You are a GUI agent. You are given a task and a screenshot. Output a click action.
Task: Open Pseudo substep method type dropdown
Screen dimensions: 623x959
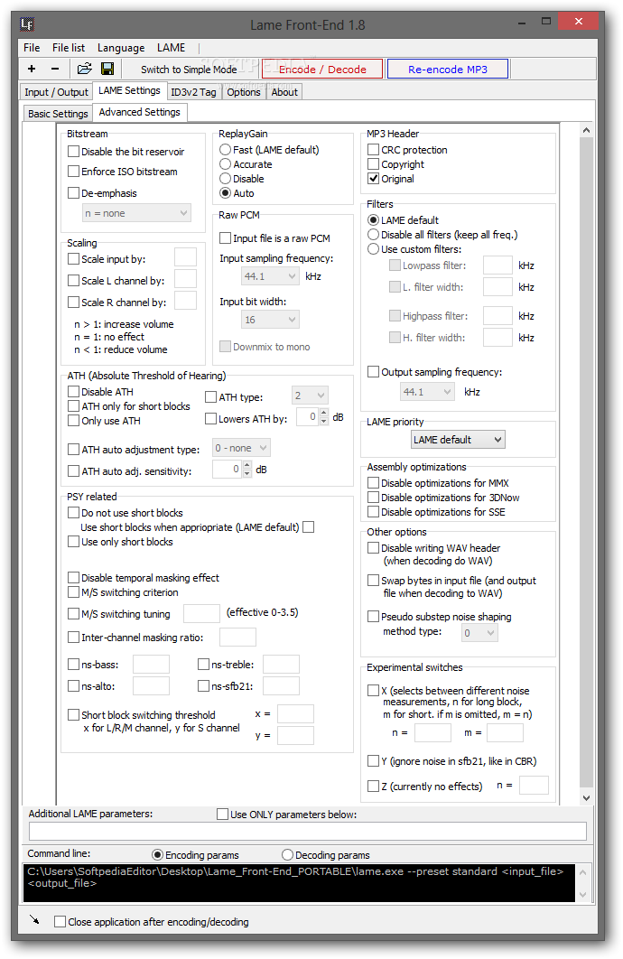tap(479, 633)
